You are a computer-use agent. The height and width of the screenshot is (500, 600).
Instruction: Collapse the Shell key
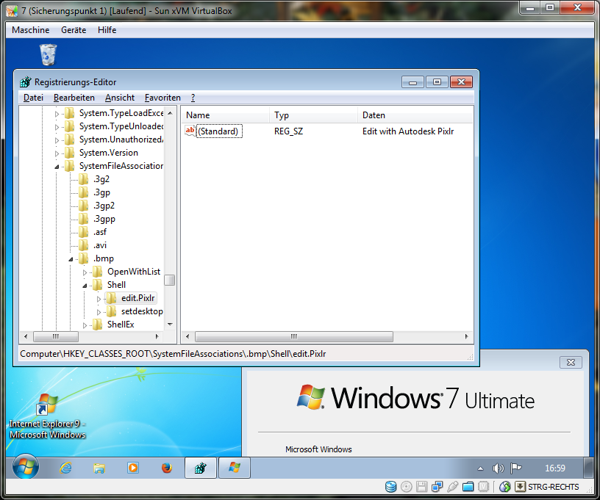[85, 286]
